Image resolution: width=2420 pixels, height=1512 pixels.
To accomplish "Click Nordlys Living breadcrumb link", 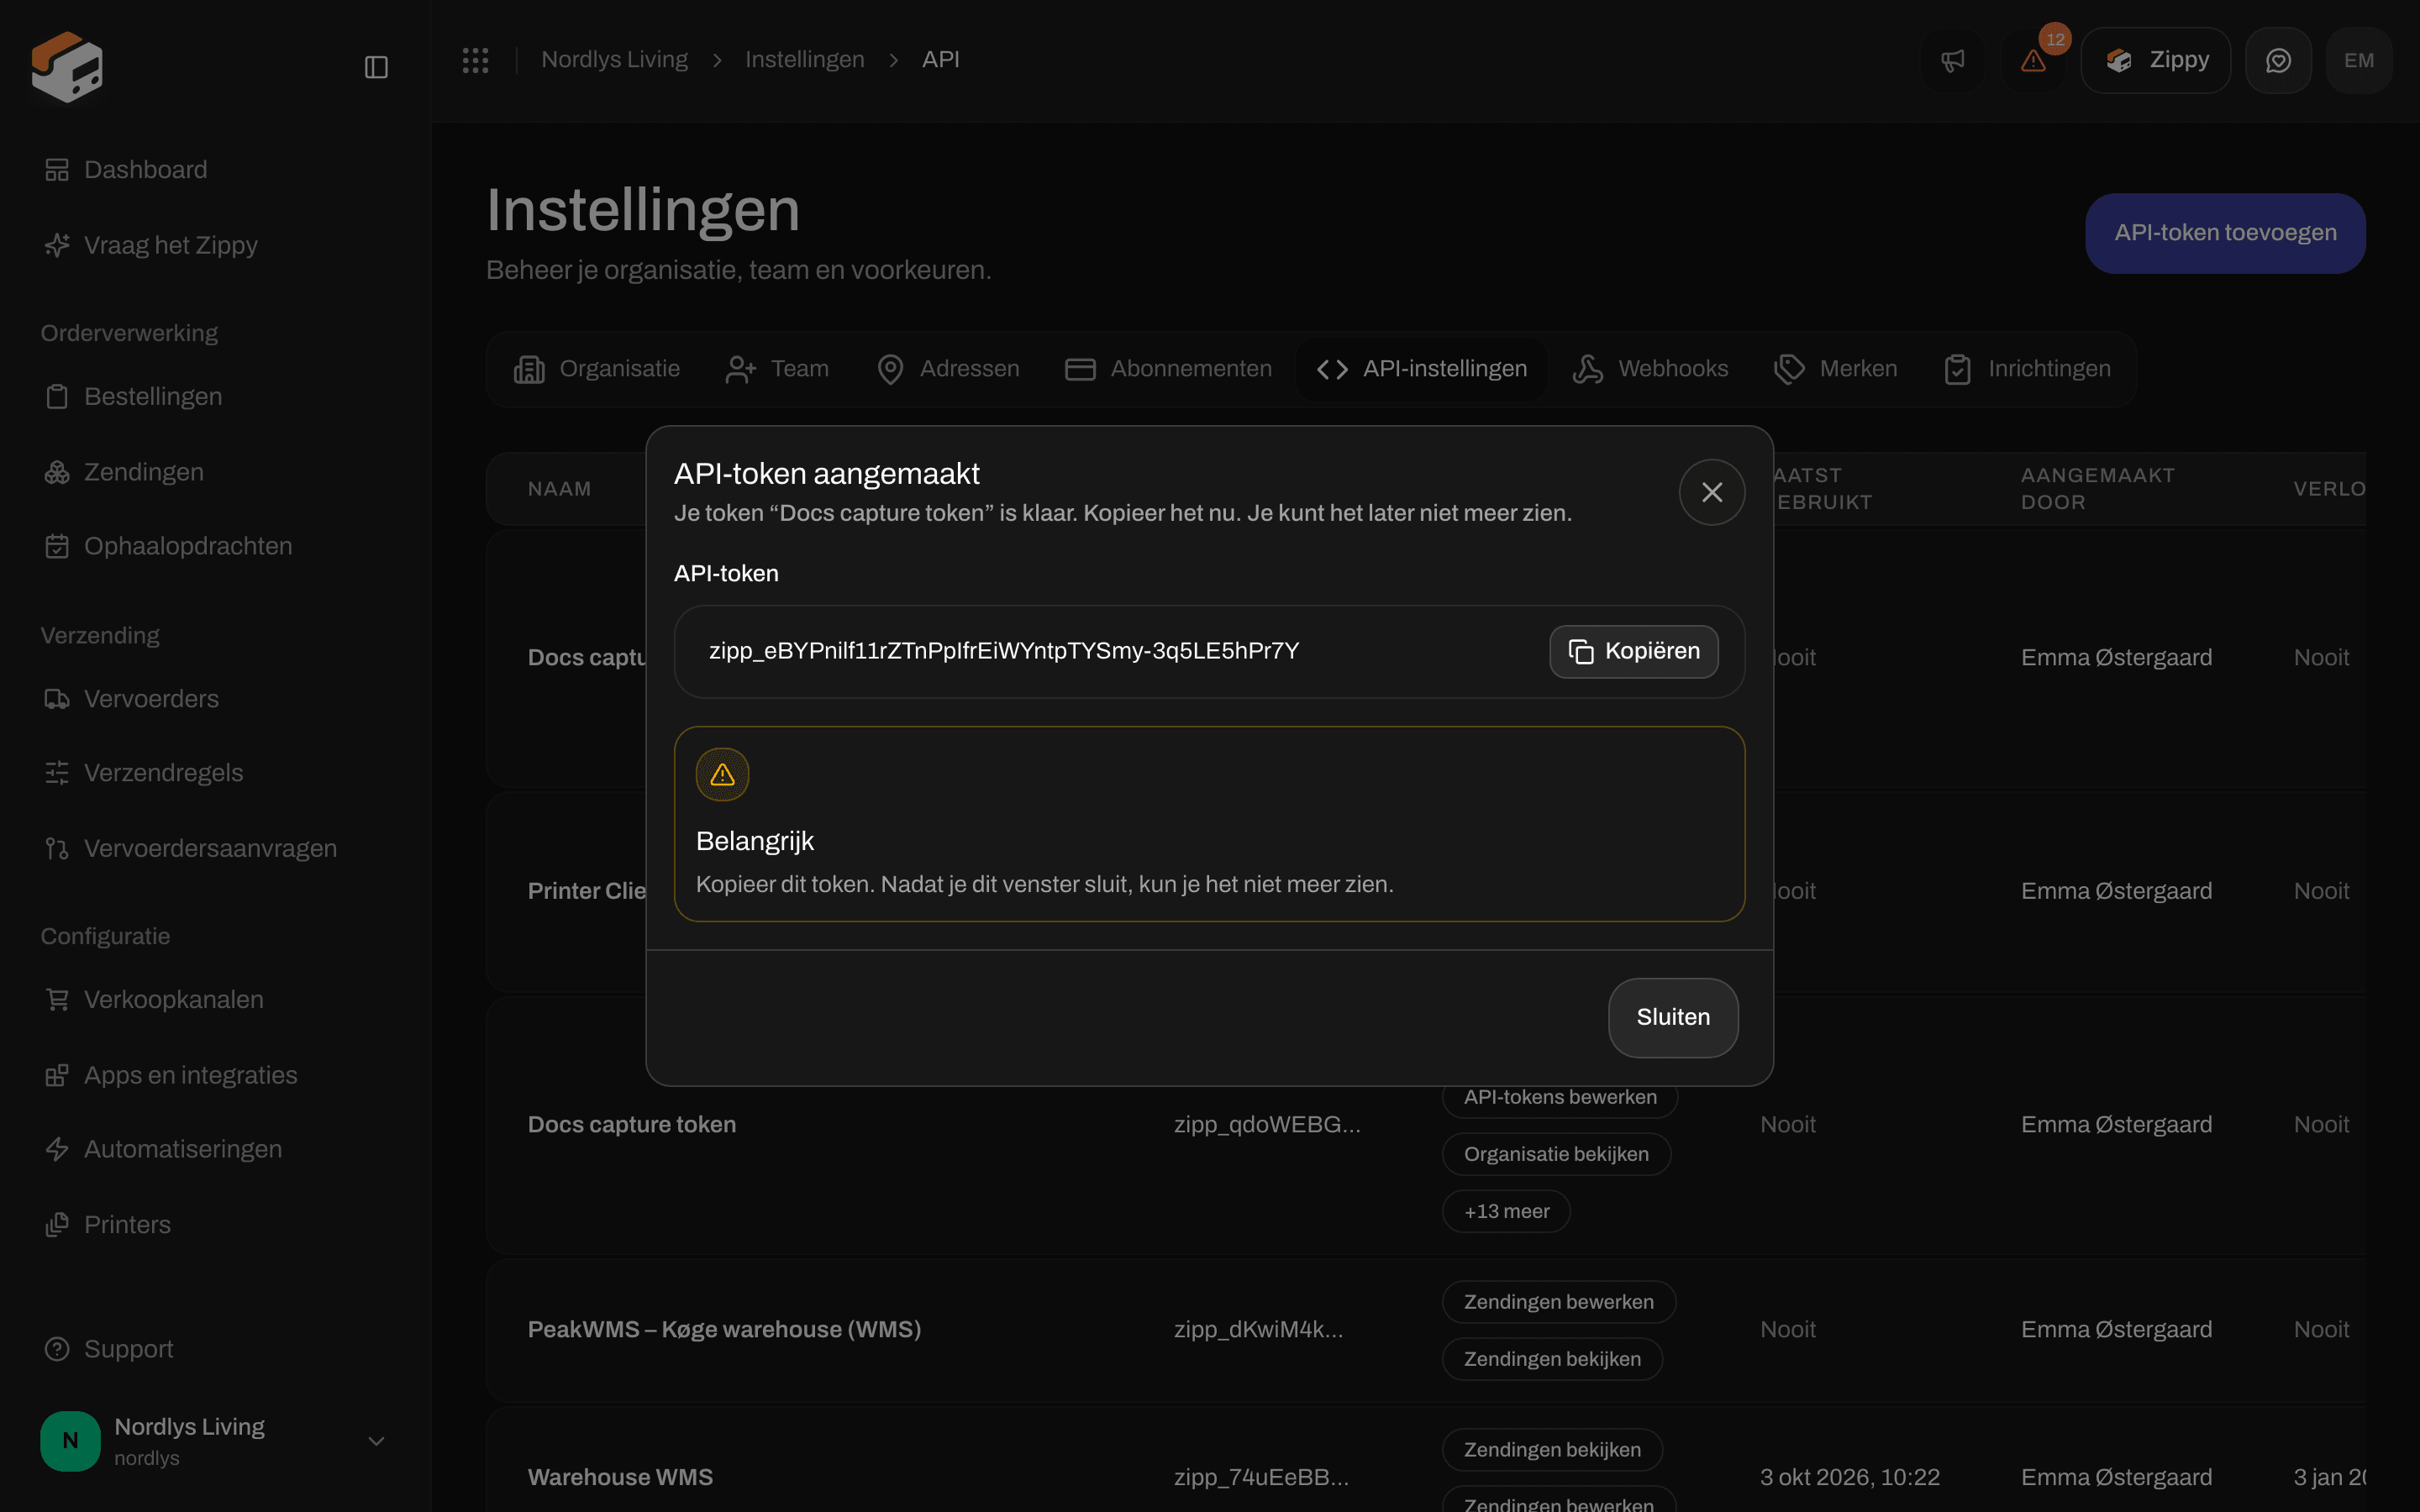I will tap(614, 60).
